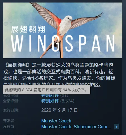Click the 展翅翱翔 Chinese title
Screen dimensions: 126x135
(28, 29)
